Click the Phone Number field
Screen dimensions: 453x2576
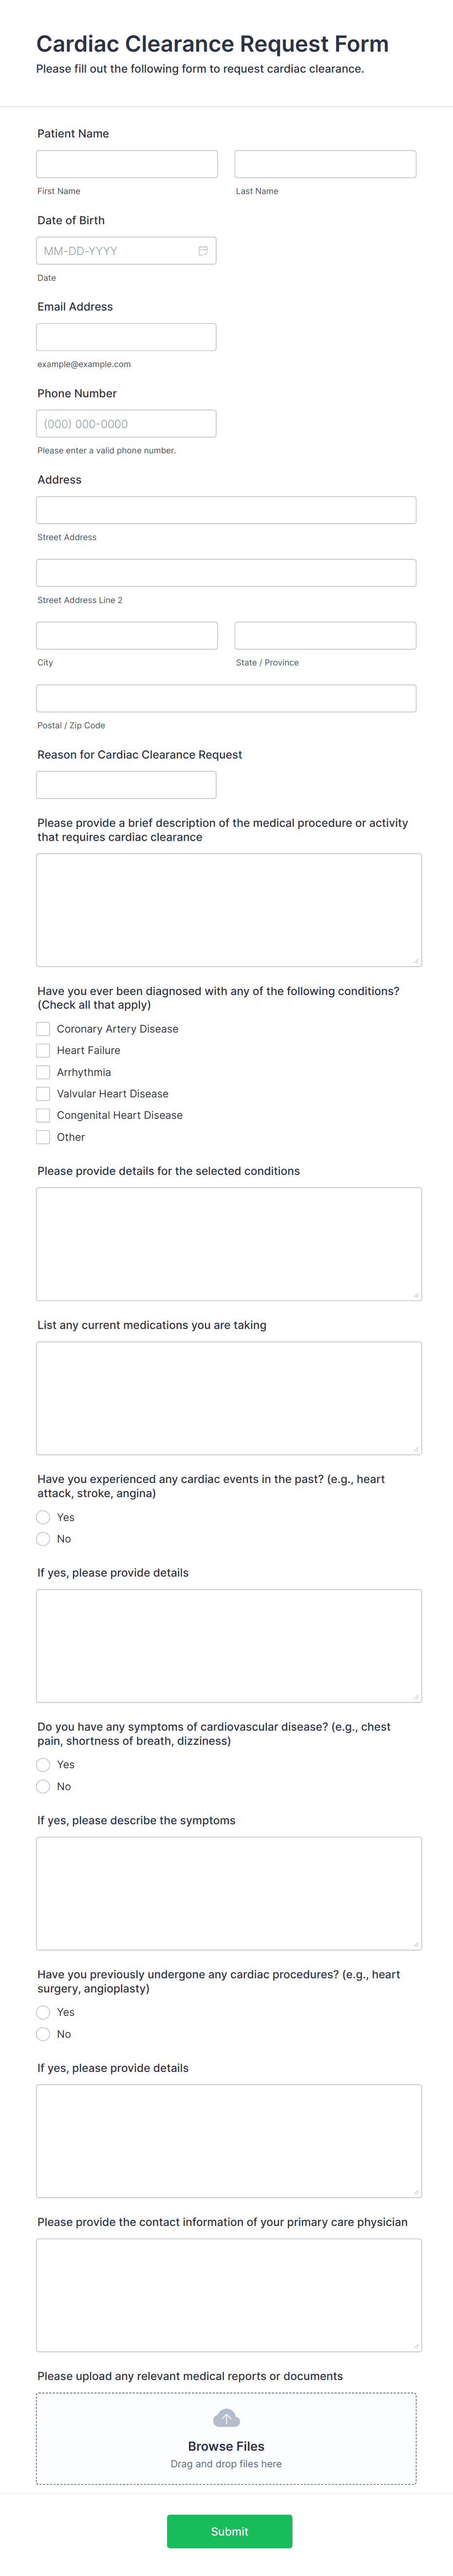[x=126, y=423]
